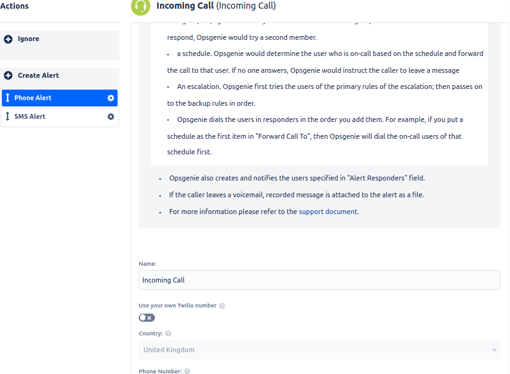
Task: Click the line mentioning "Alert Responders" field
Action: 297,178
